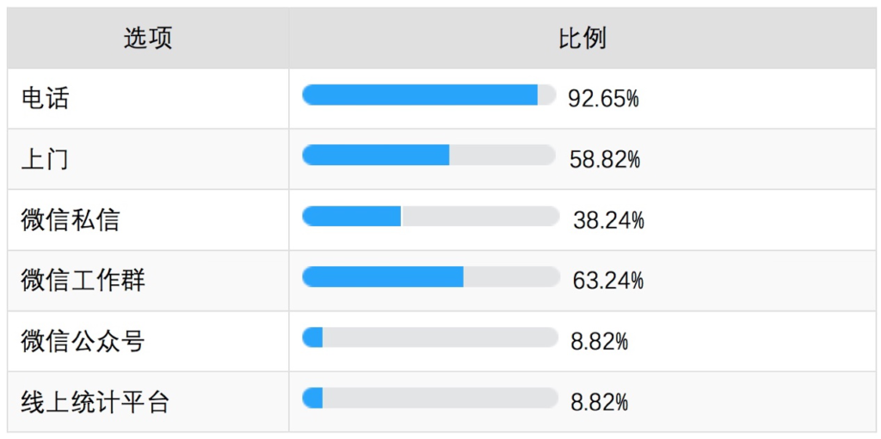Click the 8.82% value for 线上统计平台

pyautogui.click(x=600, y=402)
